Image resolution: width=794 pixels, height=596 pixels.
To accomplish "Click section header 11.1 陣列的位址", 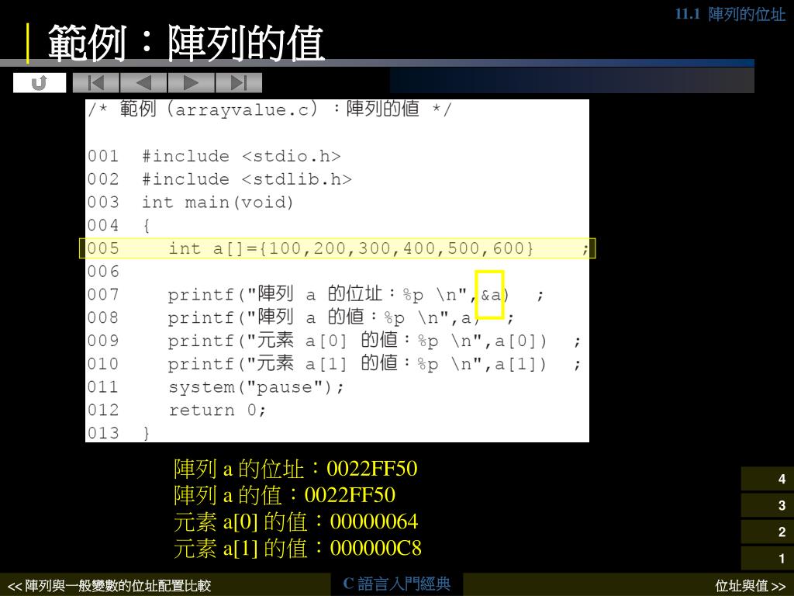I will (730, 14).
